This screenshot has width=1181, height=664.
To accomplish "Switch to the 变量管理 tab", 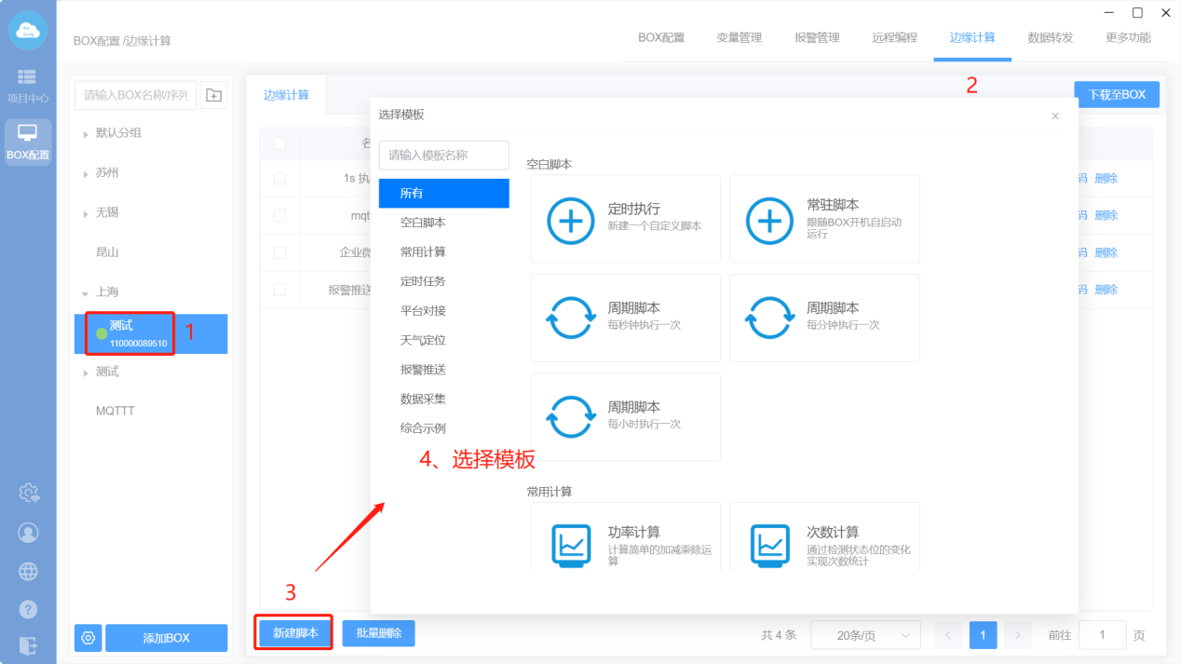I will [x=739, y=38].
